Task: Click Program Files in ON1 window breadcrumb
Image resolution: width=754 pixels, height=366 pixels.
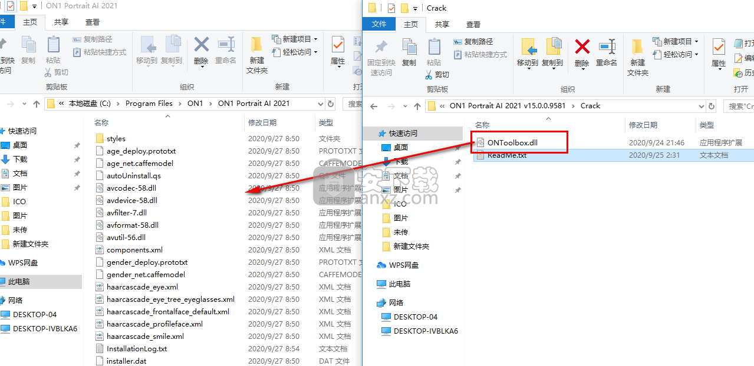Action: pyautogui.click(x=149, y=104)
